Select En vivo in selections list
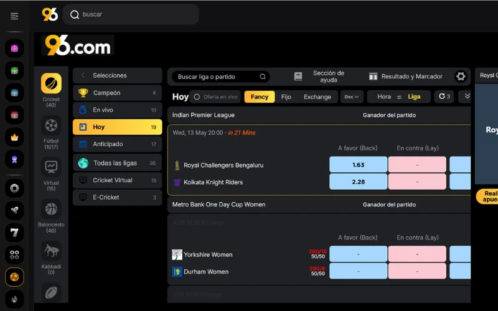 pos(118,110)
